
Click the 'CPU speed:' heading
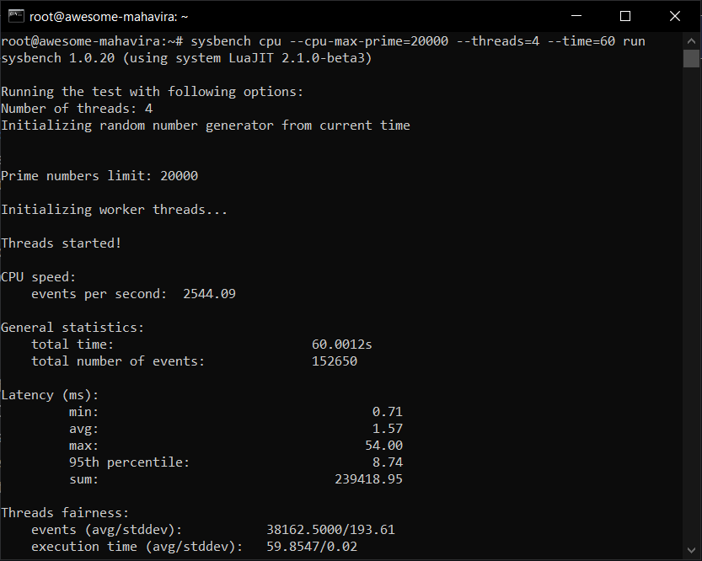point(39,277)
